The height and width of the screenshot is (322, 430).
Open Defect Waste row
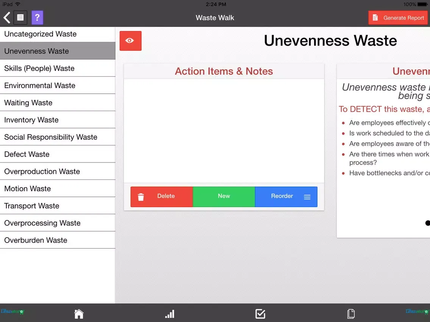pos(58,154)
